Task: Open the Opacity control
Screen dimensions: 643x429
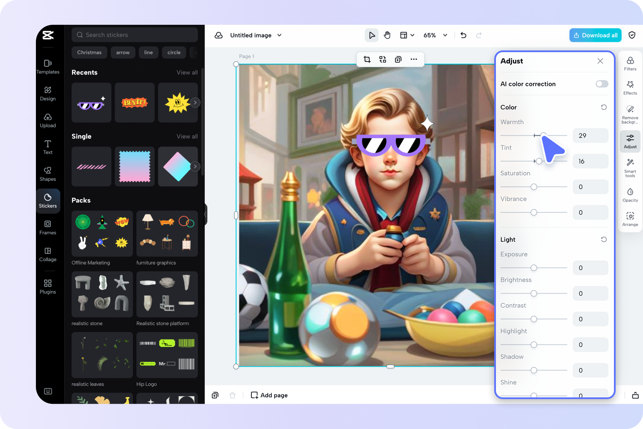Action: click(630, 195)
